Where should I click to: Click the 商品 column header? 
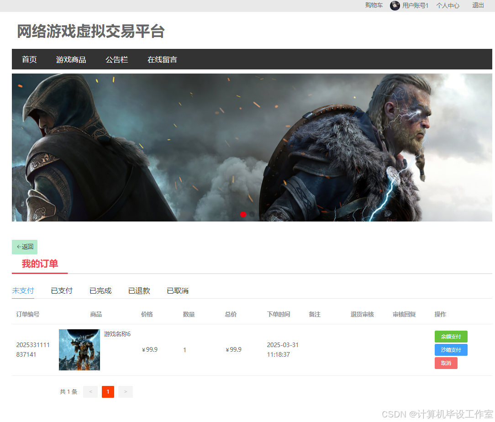(96, 314)
